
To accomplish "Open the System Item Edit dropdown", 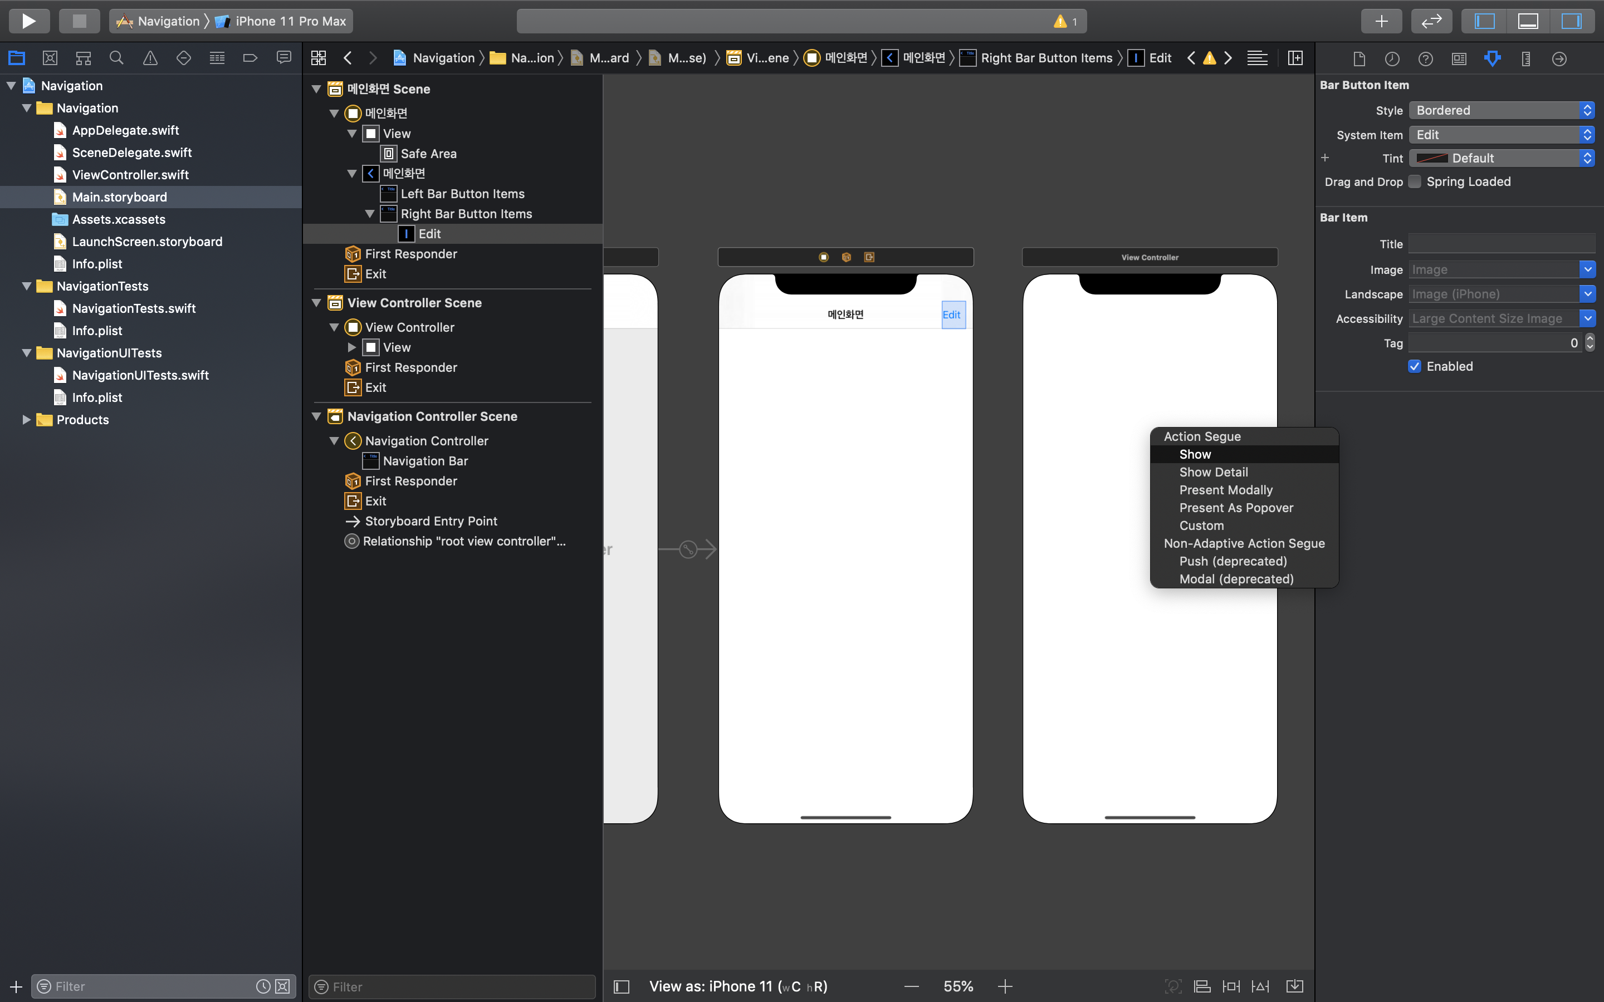I will click(1500, 135).
